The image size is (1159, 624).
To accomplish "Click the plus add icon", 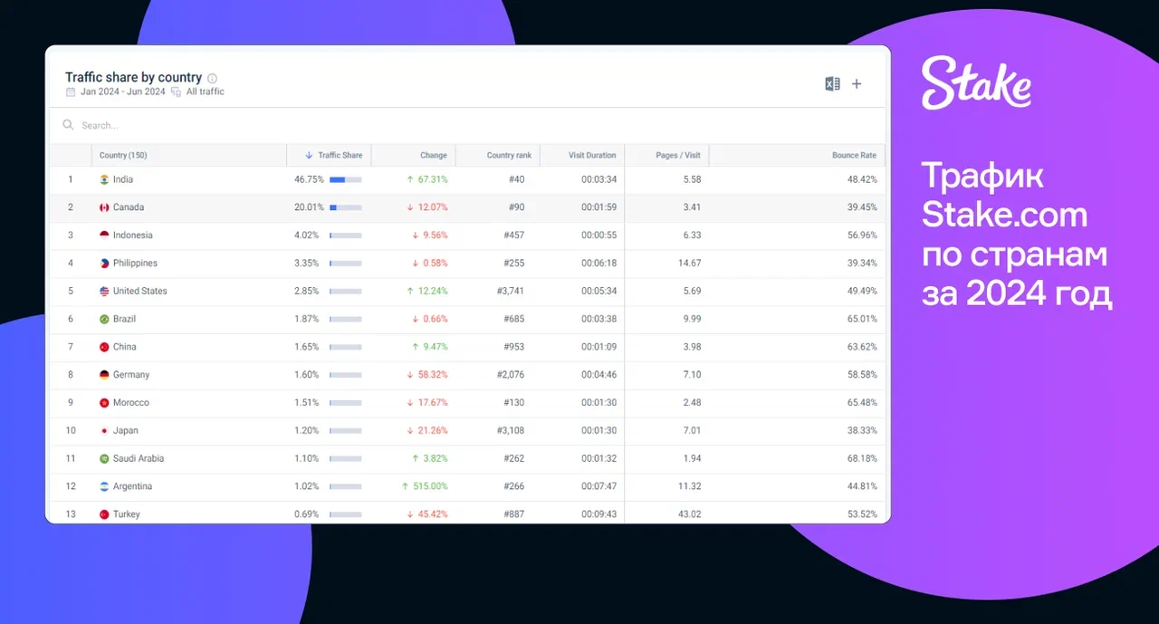I will 857,84.
